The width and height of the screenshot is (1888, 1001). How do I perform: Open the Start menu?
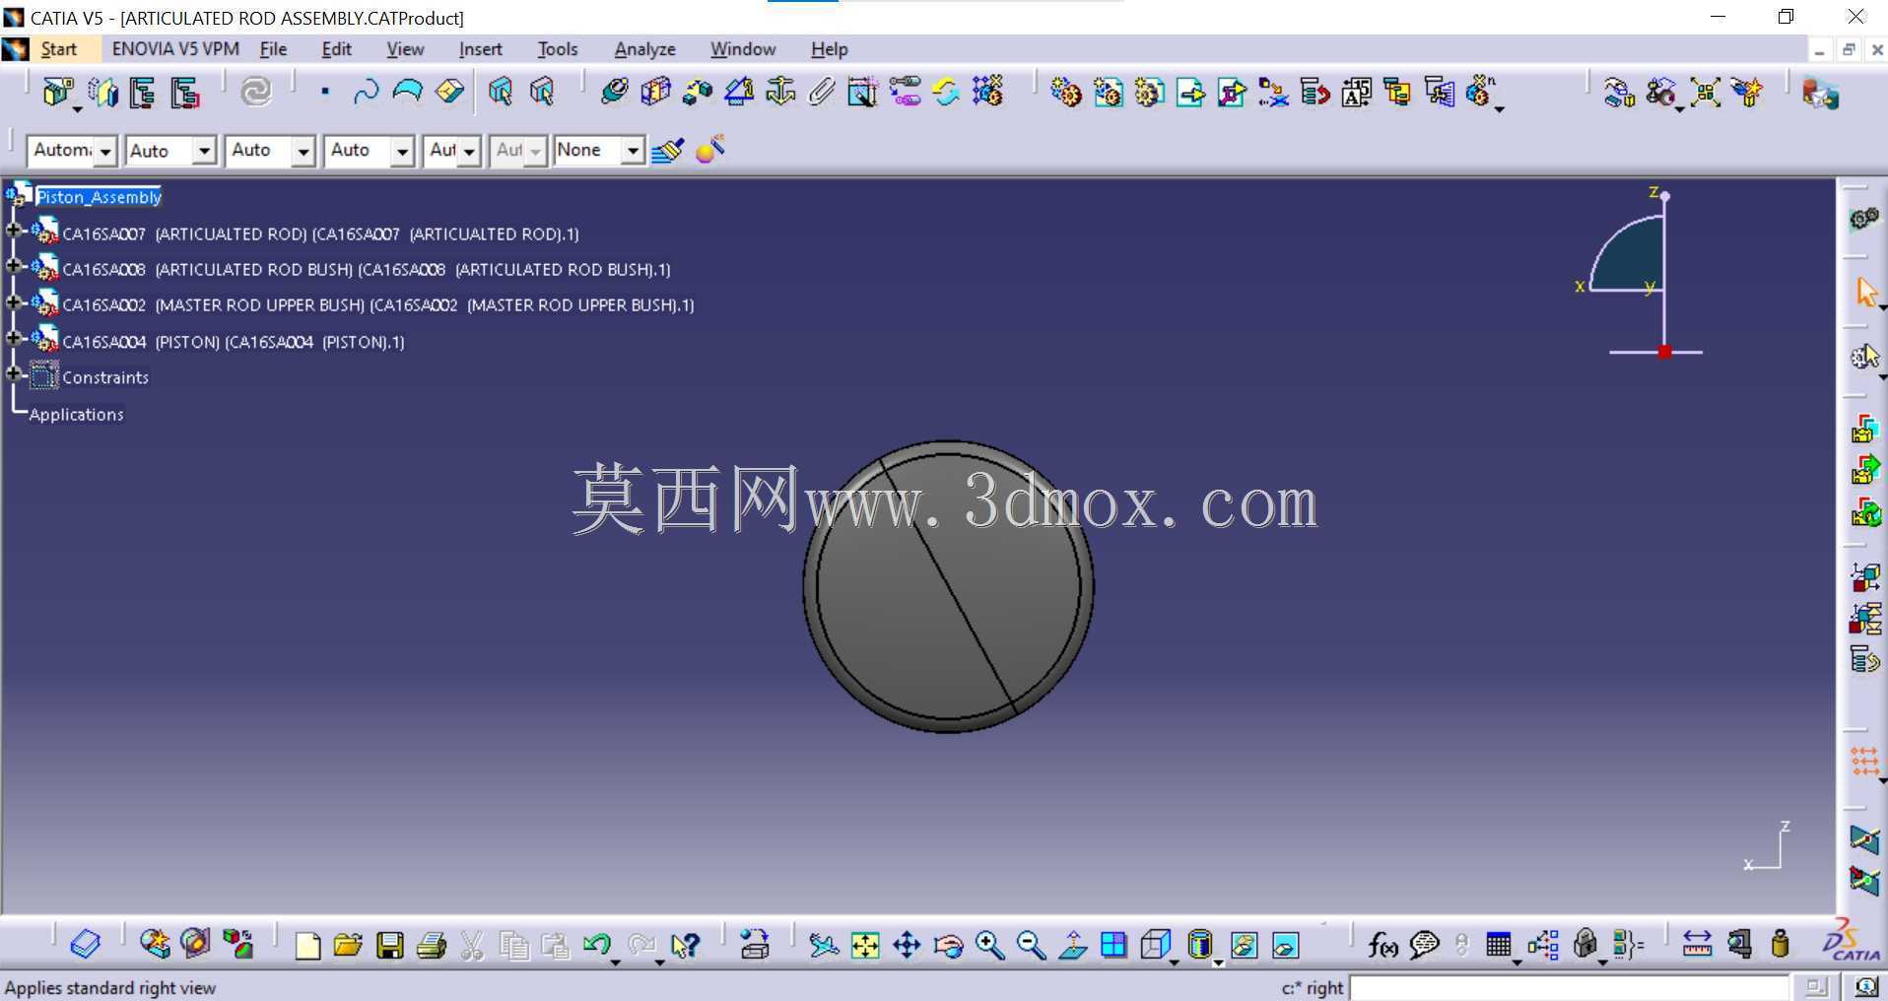58,49
